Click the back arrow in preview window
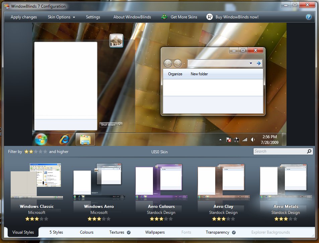This screenshot has width=319, height=243. pyautogui.click(x=168, y=64)
